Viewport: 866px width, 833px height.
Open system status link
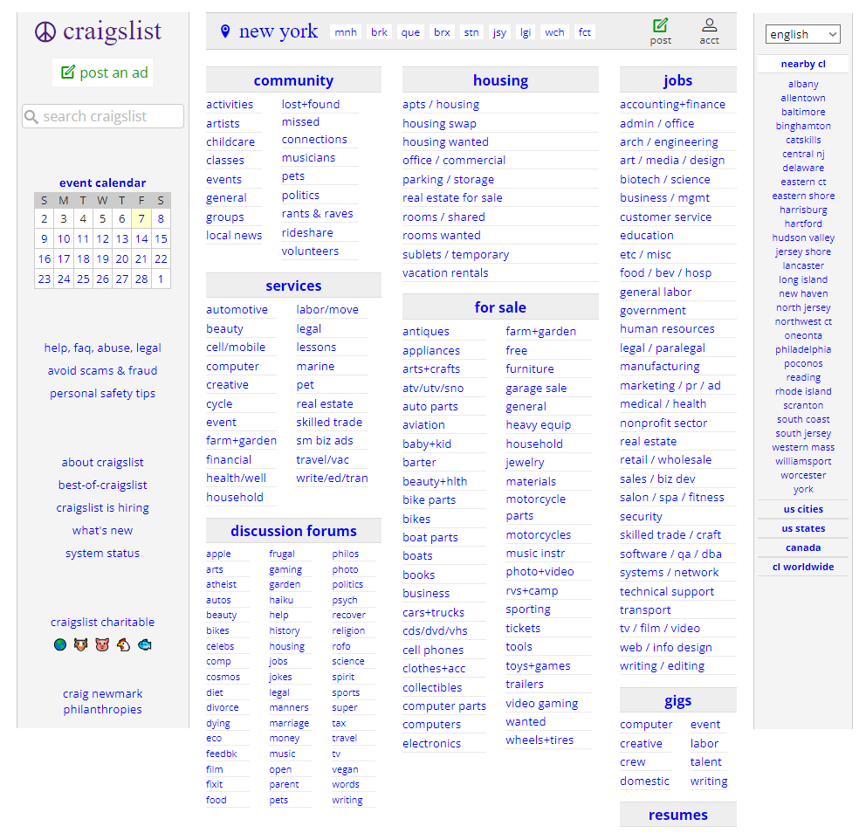103,553
